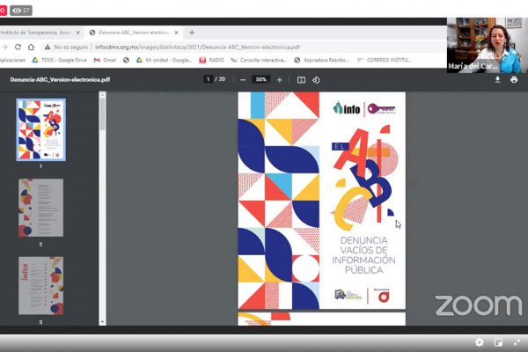Reload the page with the refresh icon
The height and width of the screenshot is (352, 528).
click(18, 48)
